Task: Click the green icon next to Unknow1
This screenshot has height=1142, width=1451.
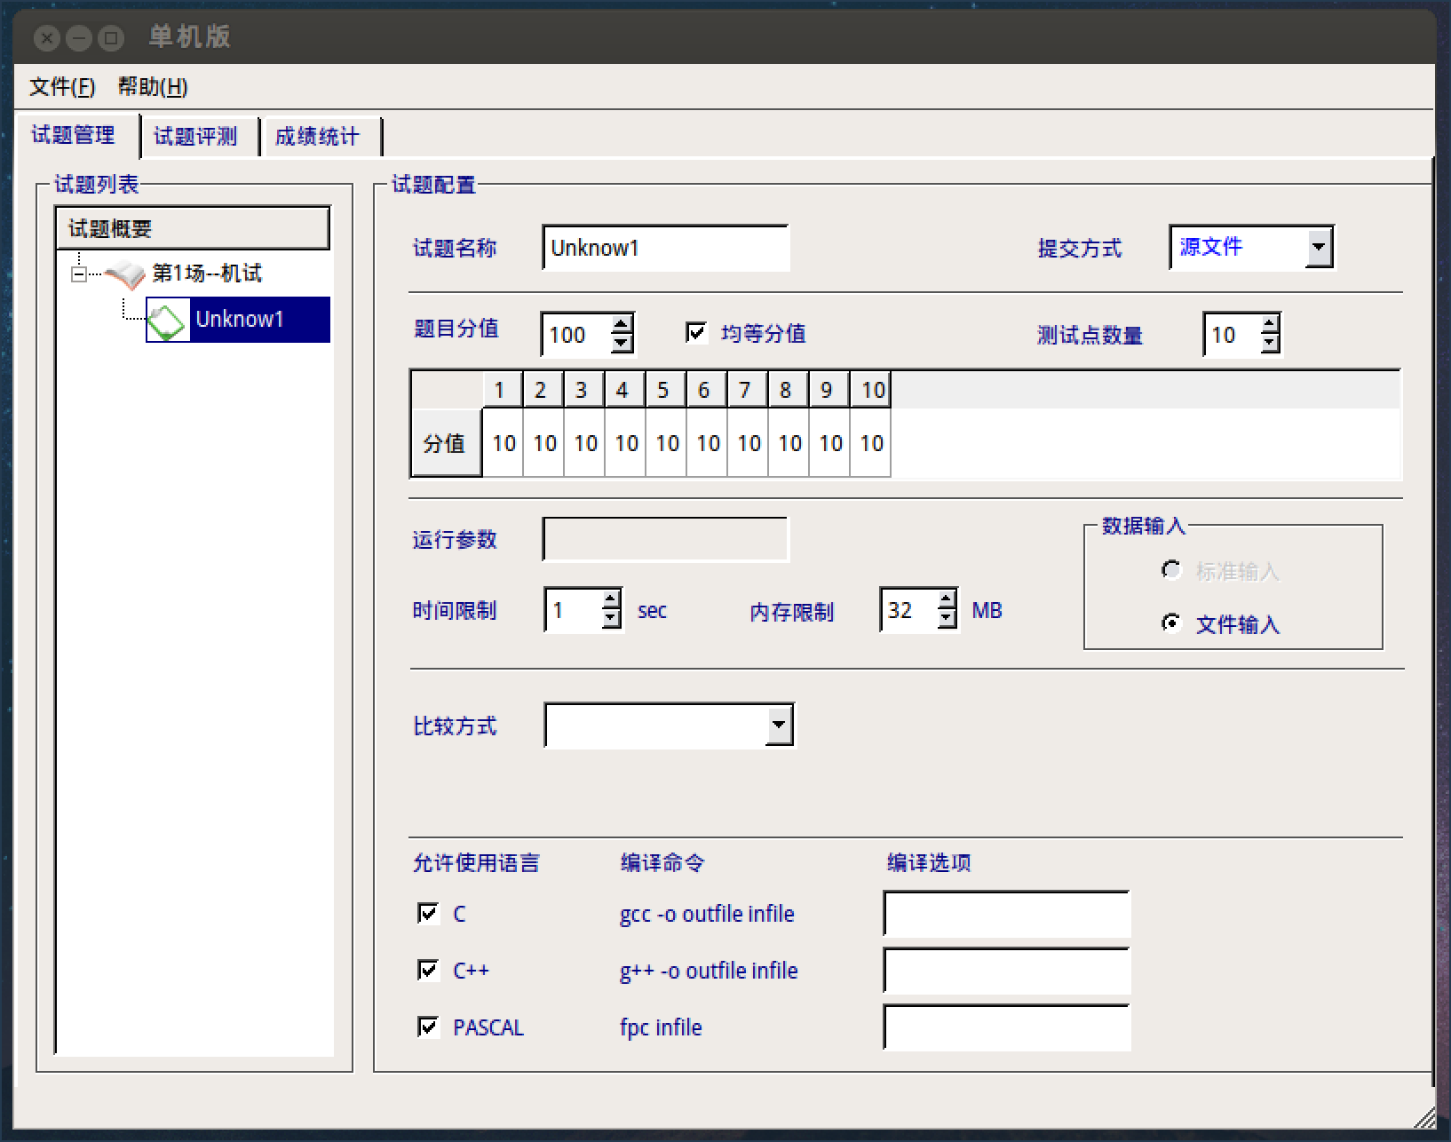Action: tap(167, 321)
